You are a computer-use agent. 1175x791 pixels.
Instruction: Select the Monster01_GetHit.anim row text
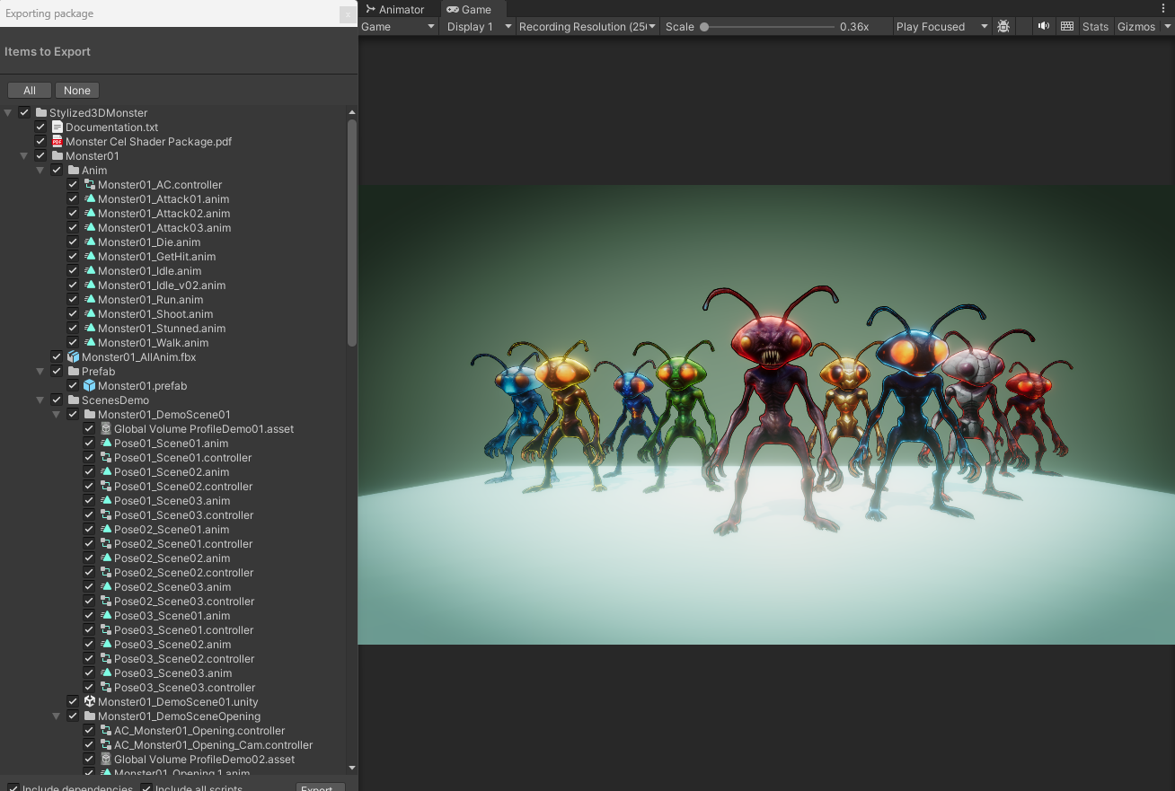coord(156,257)
